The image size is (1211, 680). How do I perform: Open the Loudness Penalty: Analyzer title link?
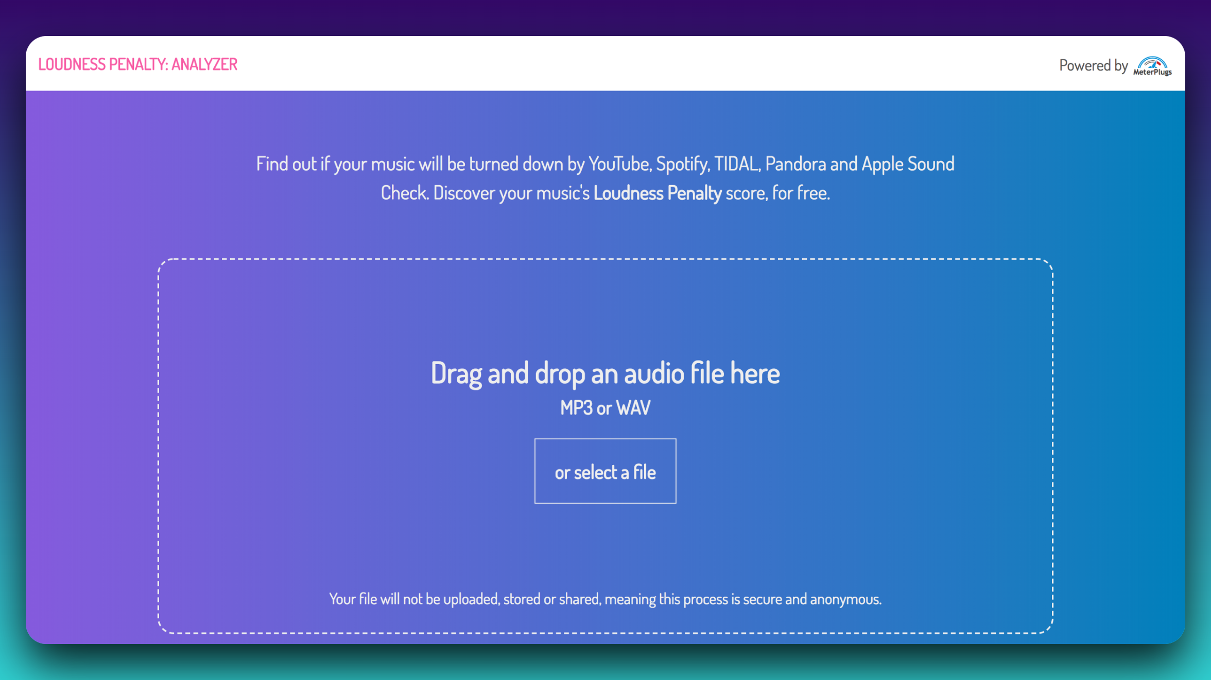138,64
